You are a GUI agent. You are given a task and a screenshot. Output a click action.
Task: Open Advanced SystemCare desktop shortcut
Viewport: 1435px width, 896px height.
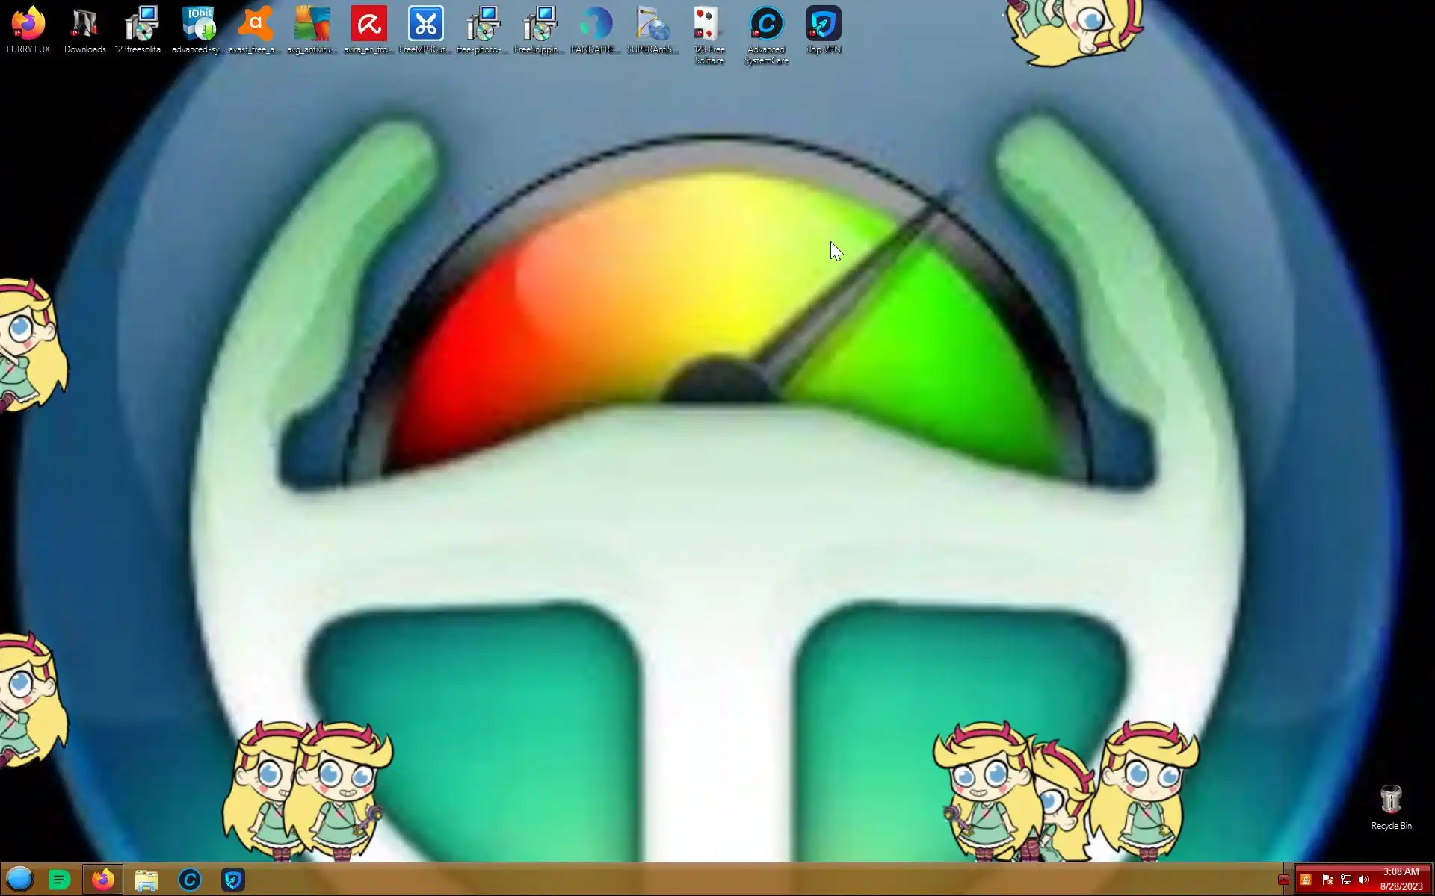(766, 25)
